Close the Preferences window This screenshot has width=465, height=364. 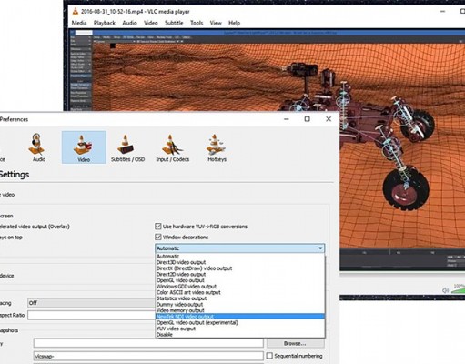click(x=329, y=119)
